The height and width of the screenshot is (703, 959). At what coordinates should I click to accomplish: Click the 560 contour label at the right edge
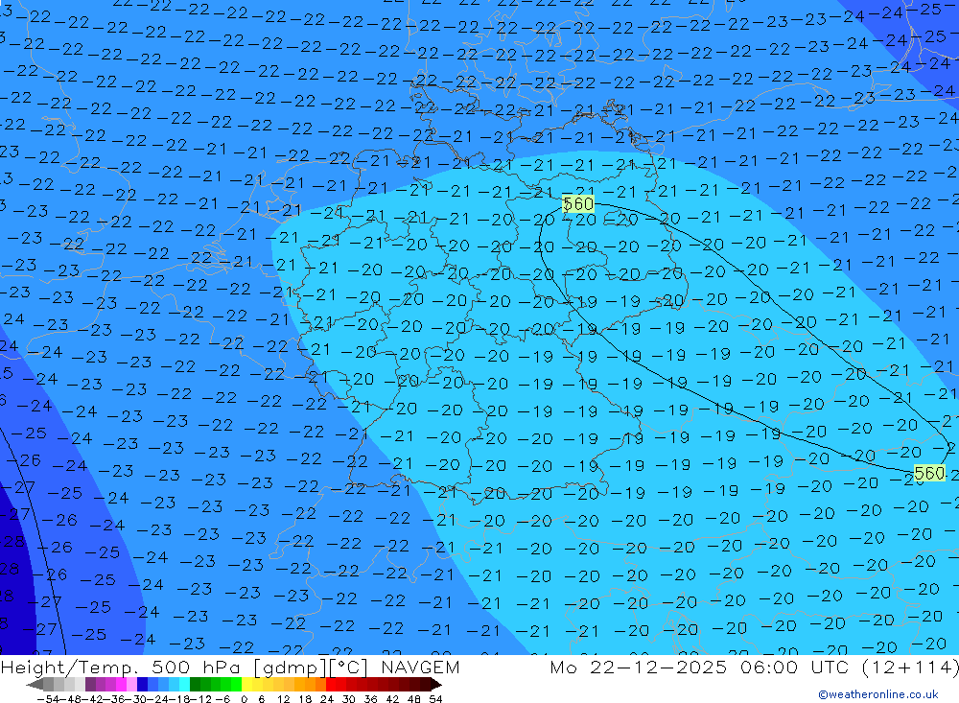[x=929, y=473]
